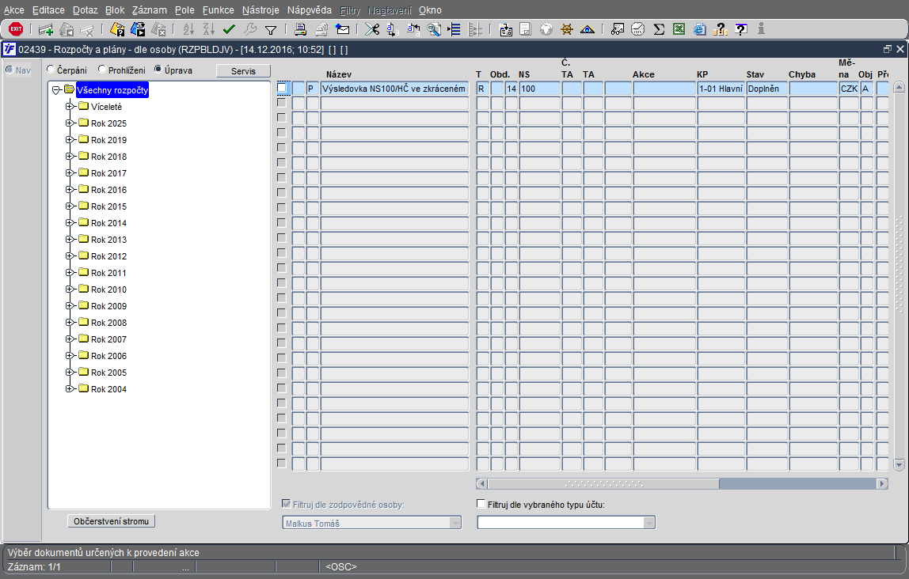This screenshot has width=909, height=579.
Task: Click the sort ascending A-Z icon
Action: pyautogui.click(x=188, y=29)
